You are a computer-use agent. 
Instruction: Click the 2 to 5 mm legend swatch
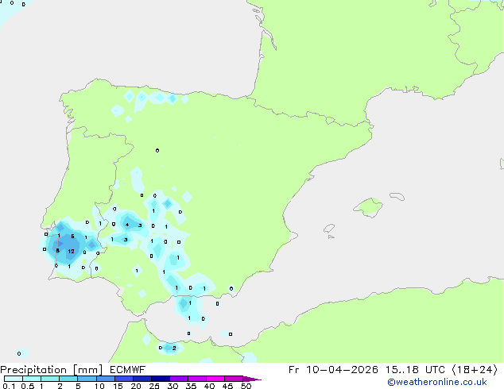[x=68, y=379]
